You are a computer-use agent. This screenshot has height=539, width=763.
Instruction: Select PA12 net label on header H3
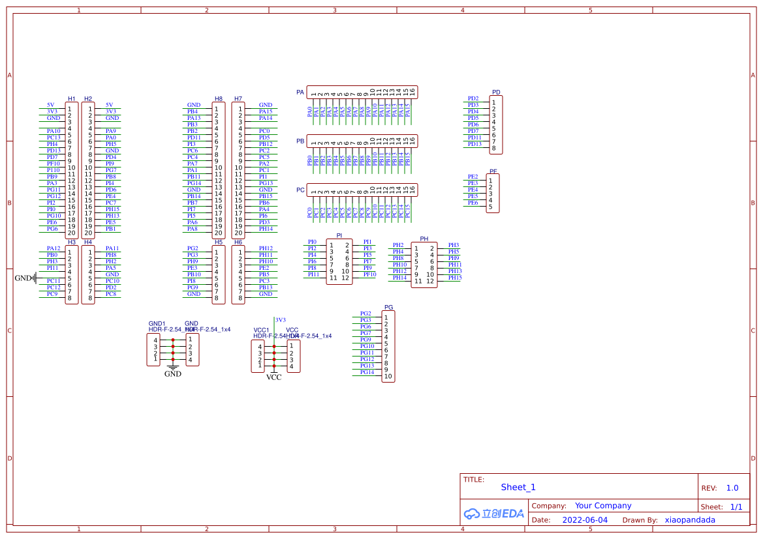pyautogui.click(x=54, y=248)
